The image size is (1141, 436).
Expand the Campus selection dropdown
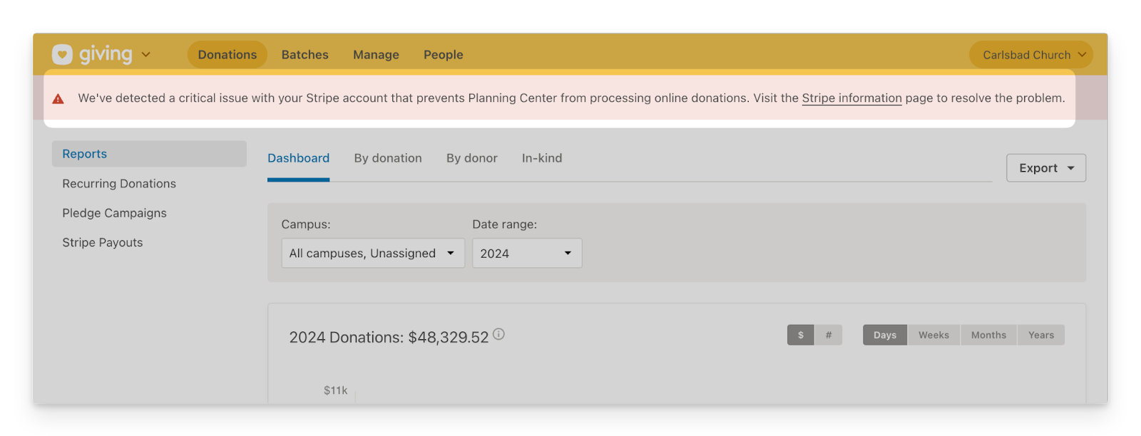tap(372, 253)
